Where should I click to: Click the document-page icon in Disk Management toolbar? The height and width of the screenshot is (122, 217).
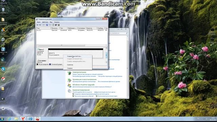pyautogui.click(x=53, y=25)
